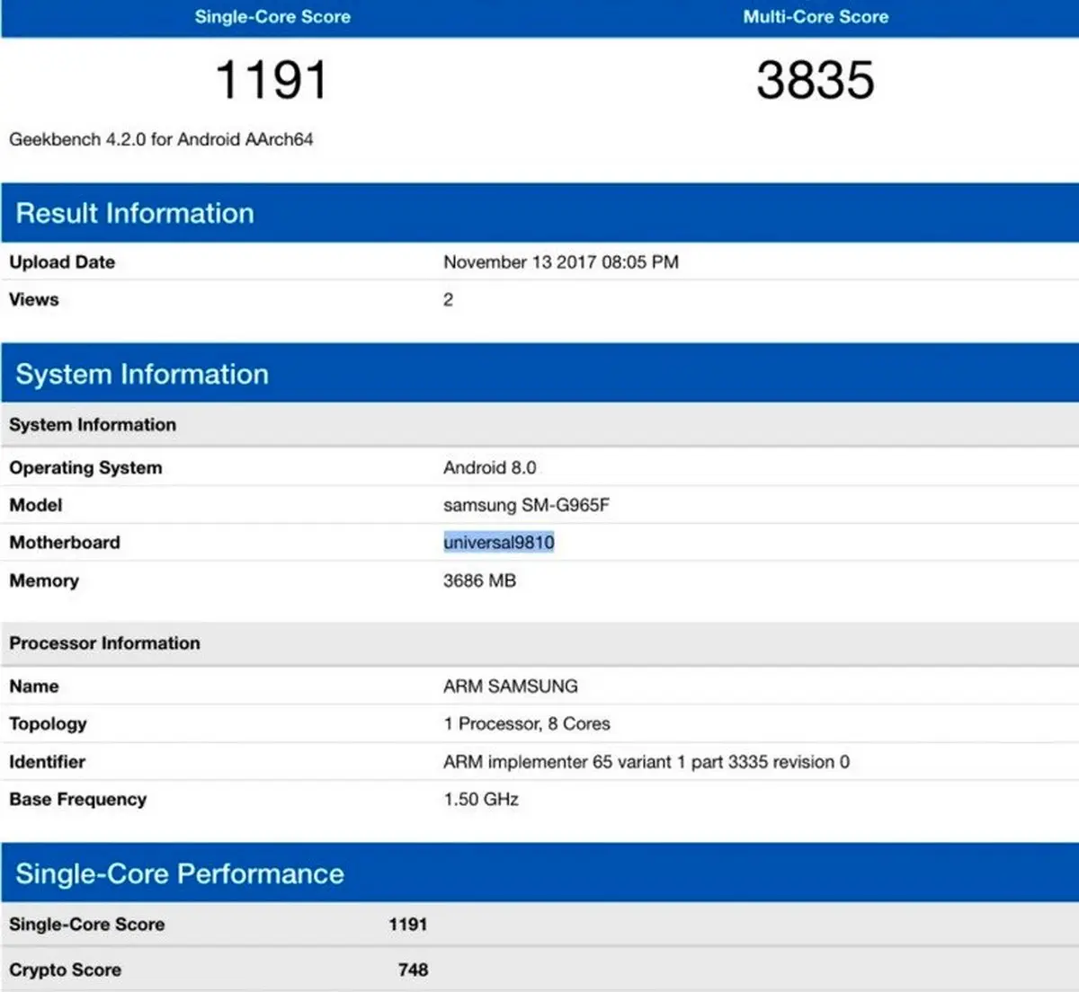1079x992 pixels.
Task: Click the 3835 multi-core score value
Action: click(816, 79)
